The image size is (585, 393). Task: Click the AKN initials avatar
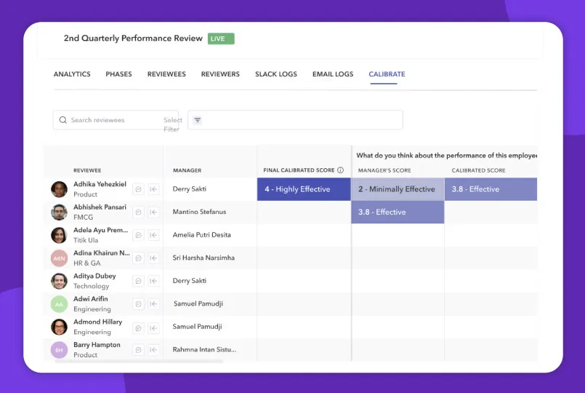pos(59,258)
